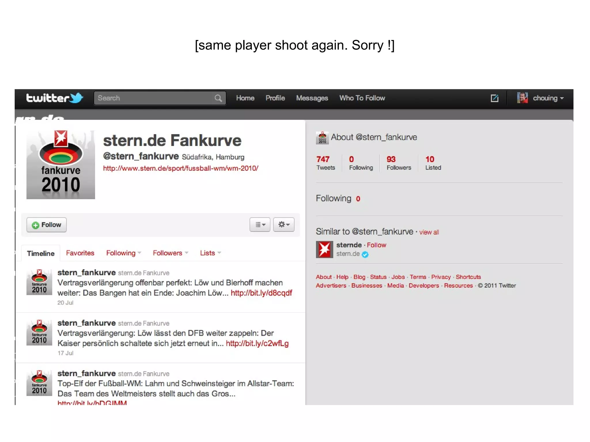
Task: Open the Advertisers footer link
Action: [331, 286]
